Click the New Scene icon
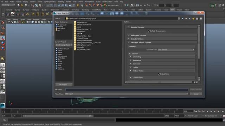 [18, 5]
